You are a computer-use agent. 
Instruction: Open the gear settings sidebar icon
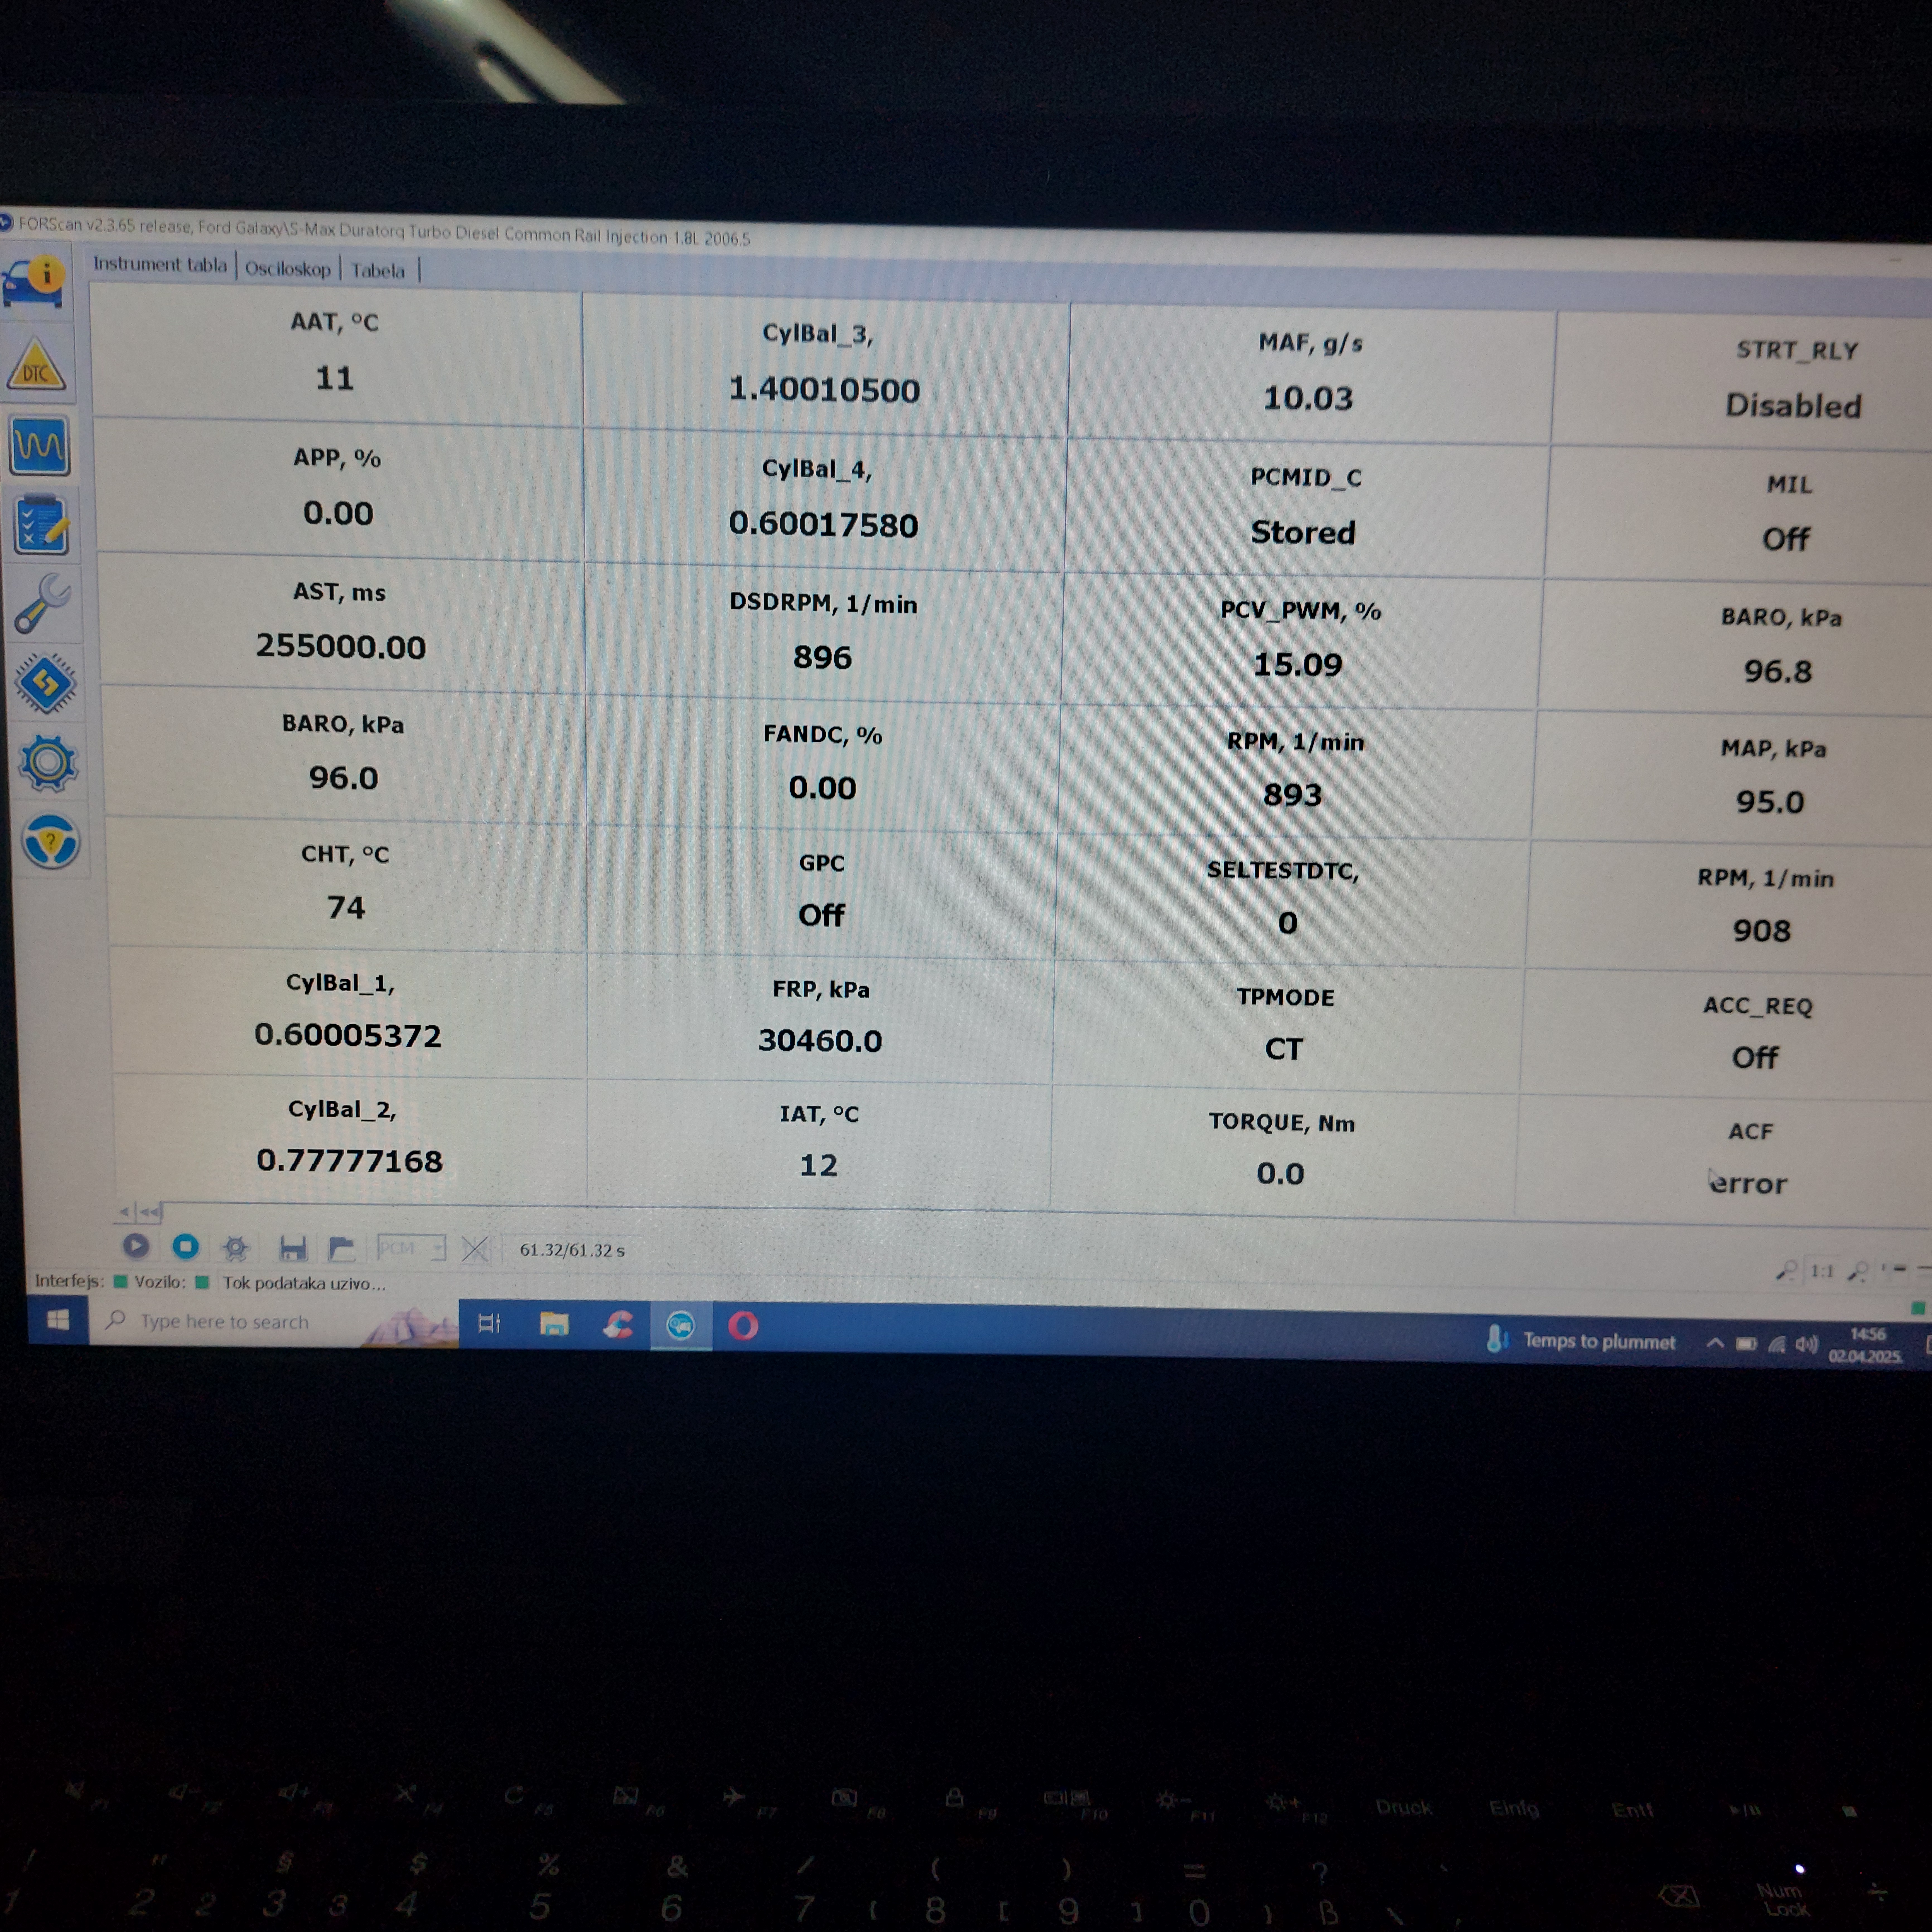click(48, 763)
